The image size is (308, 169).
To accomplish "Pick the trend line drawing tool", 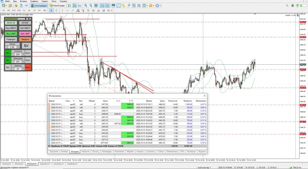I will pos(73,10).
